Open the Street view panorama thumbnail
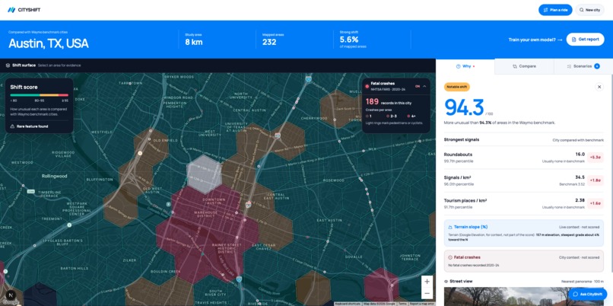The width and height of the screenshot is (613, 306). click(523, 297)
